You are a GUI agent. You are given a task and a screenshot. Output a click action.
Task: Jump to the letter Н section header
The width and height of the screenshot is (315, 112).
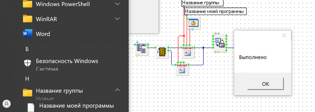(27, 79)
